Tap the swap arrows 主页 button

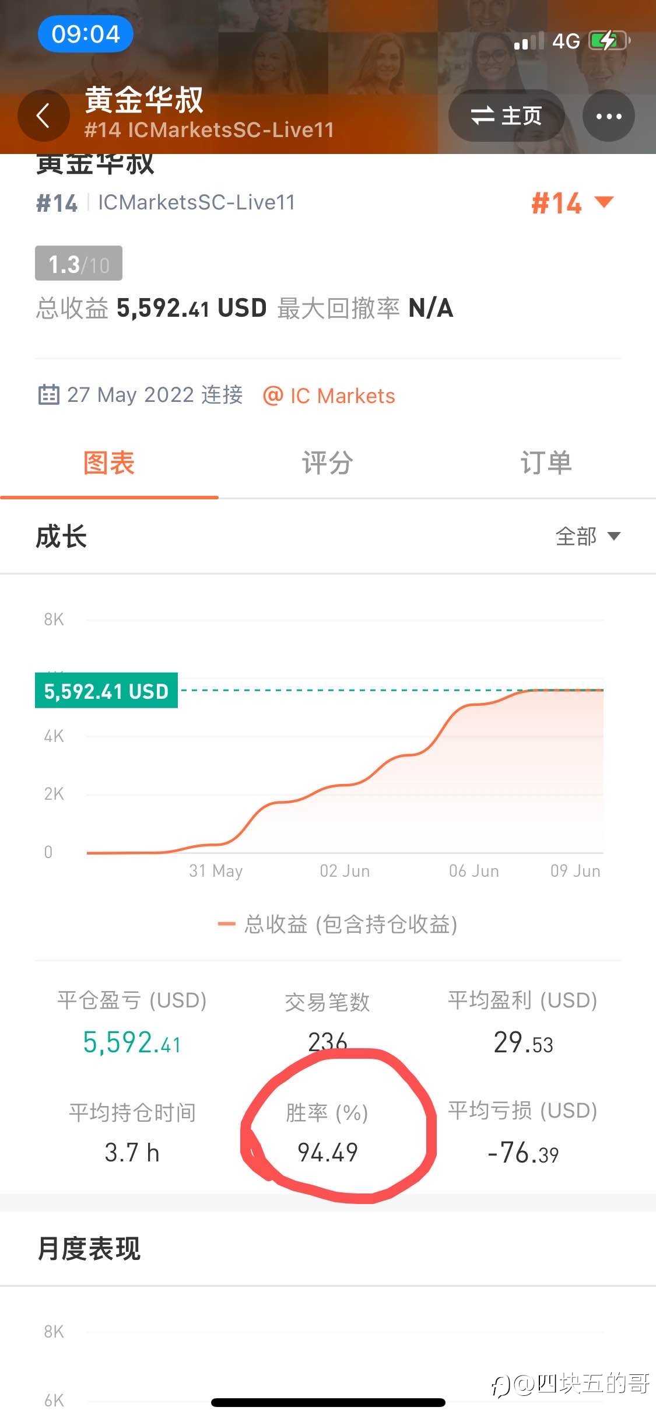click(506, 116)
